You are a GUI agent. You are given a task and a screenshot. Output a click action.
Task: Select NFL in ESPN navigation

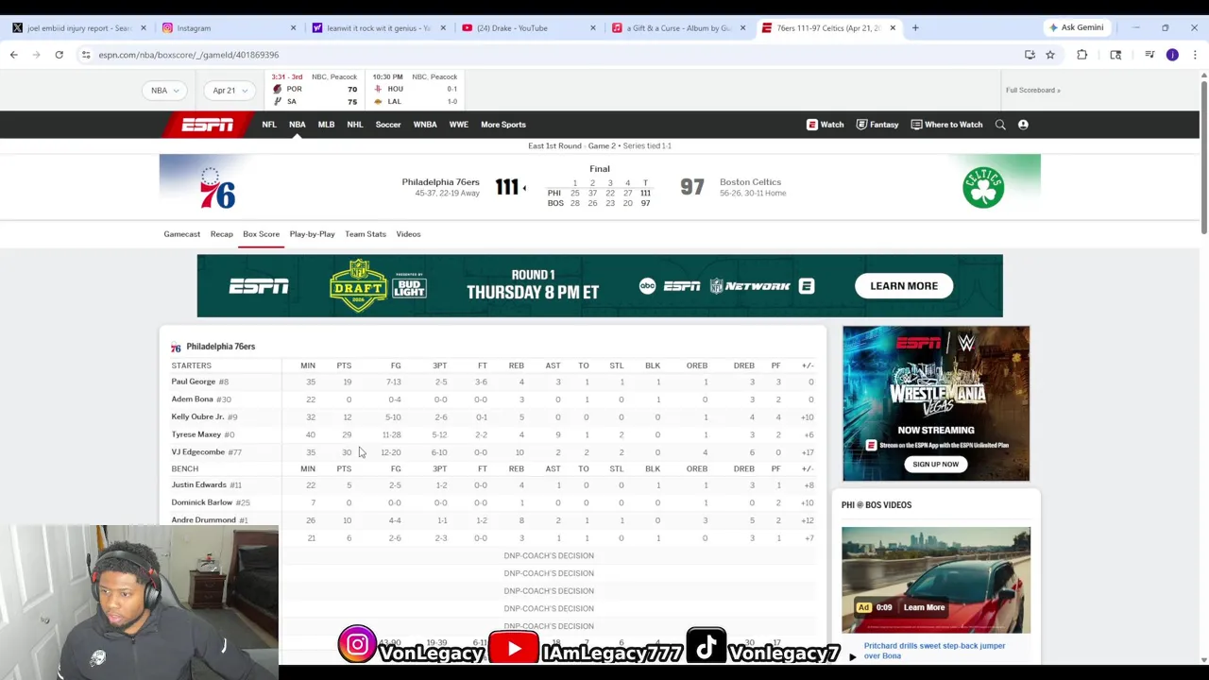pos(269,125)
